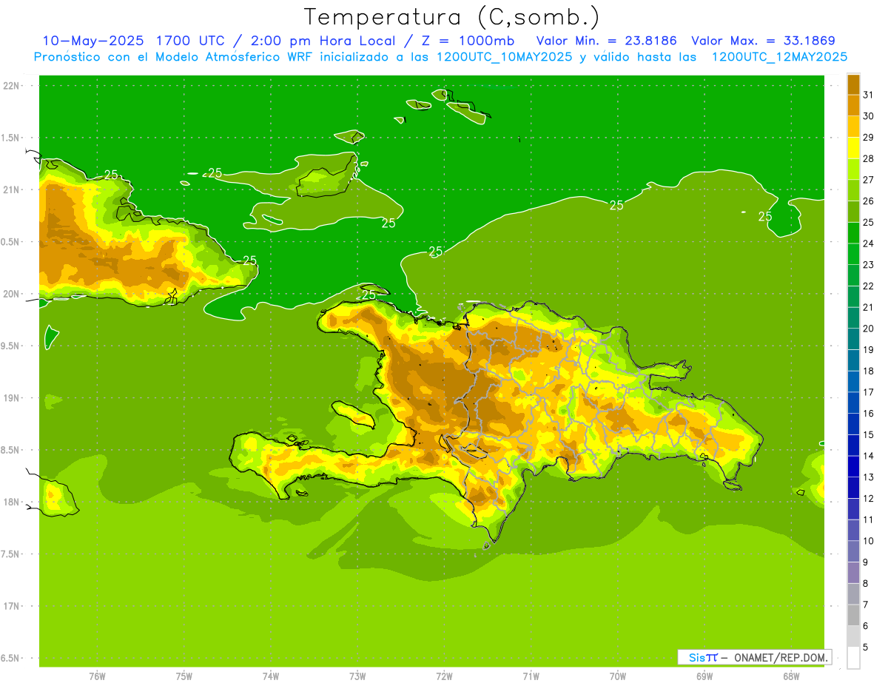
Task: Select the green legend swatch between 24 and 25
Action: click(x=853, y=232)
